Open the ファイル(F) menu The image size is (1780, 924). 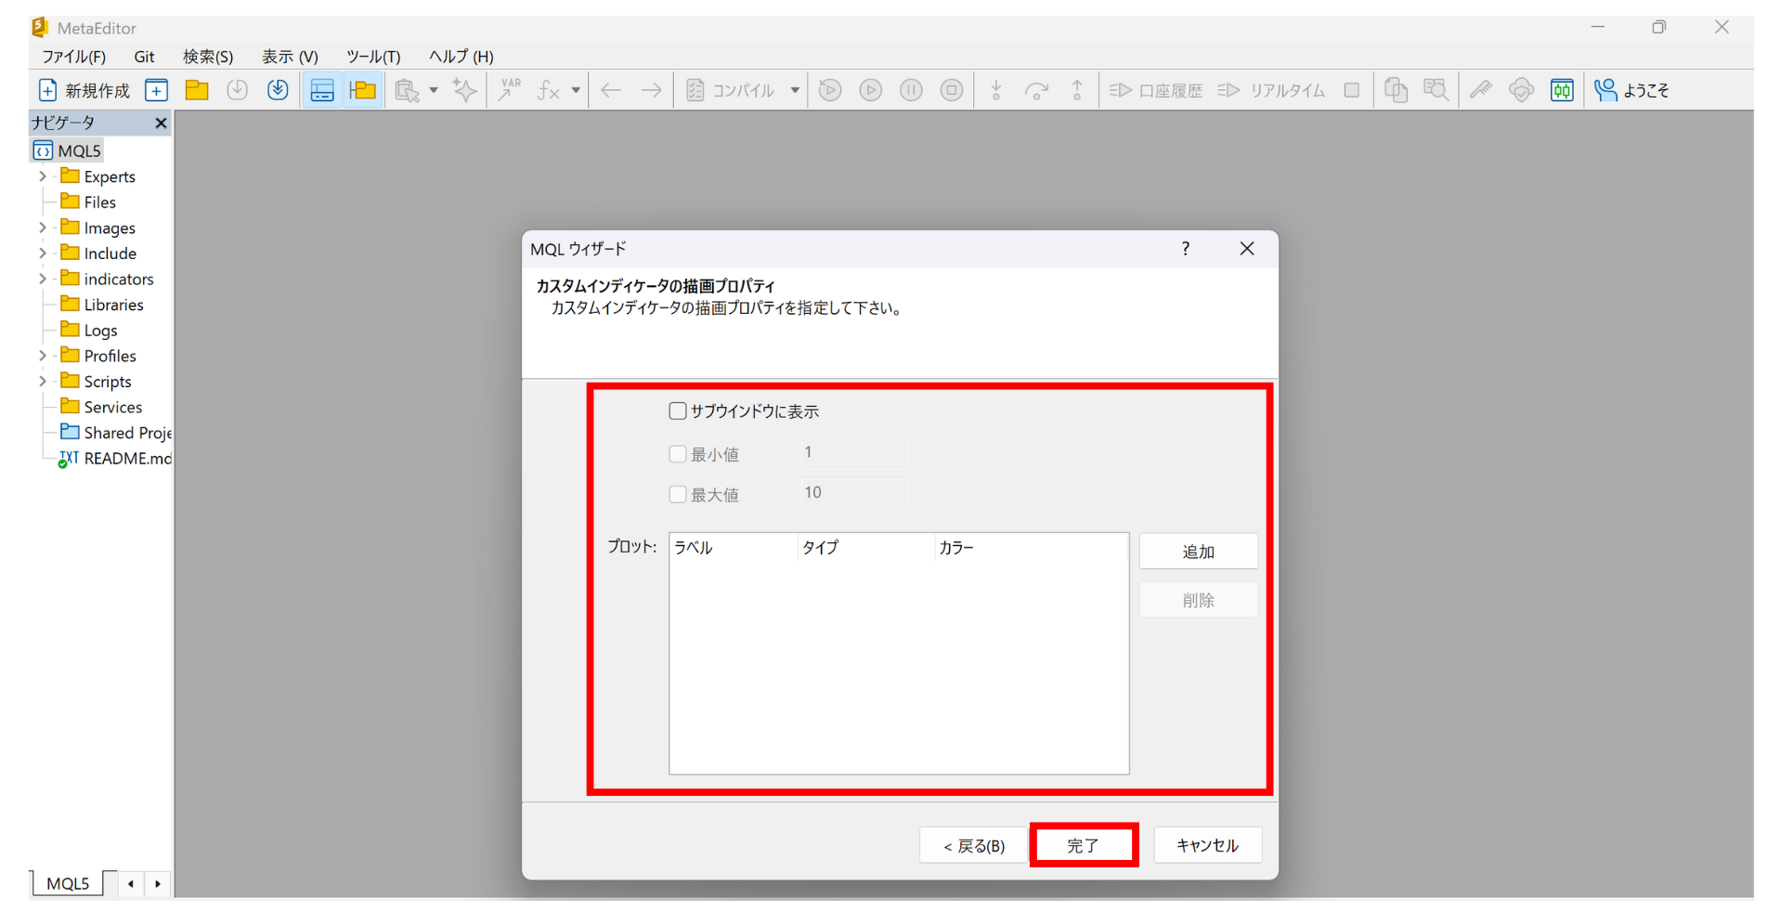73,57
